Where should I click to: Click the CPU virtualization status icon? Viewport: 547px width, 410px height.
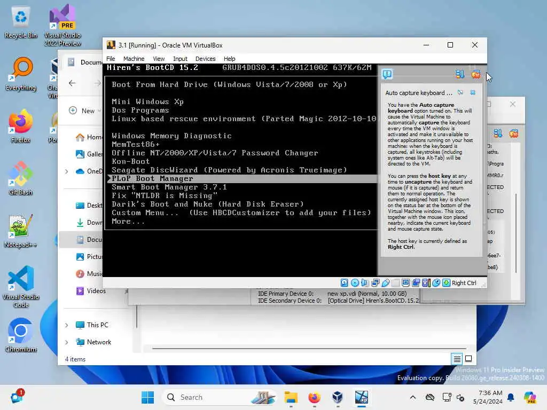[x=426, y=283]
